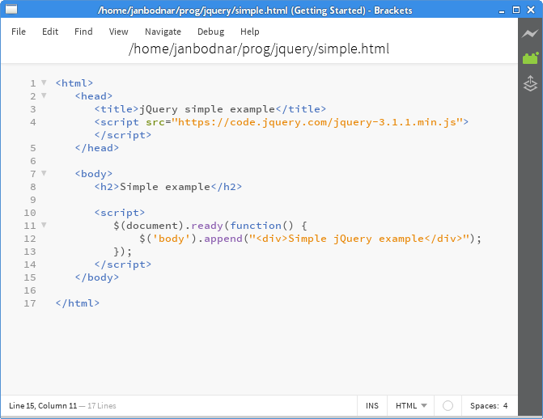The height and width of the screenshot is (419, 543).
Task: Click the 'append' method on line 12
Action: 223,239
